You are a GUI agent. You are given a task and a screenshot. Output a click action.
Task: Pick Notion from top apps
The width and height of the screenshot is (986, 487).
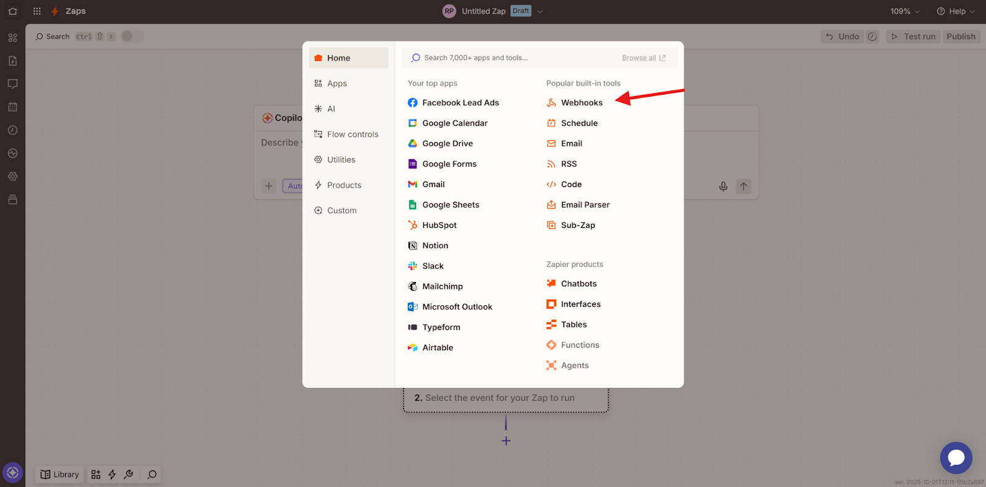click(428, 246)
